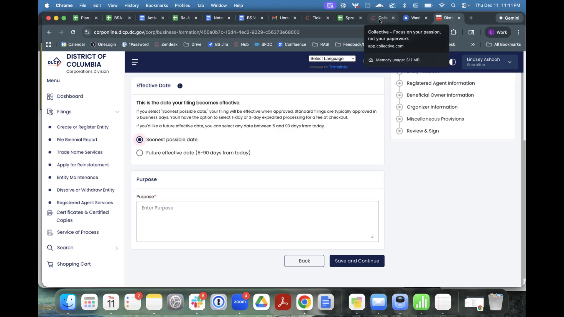This screenshot has width=564, height=317.
Task: Click the Effective Date info icon
Action: point(180,86)
